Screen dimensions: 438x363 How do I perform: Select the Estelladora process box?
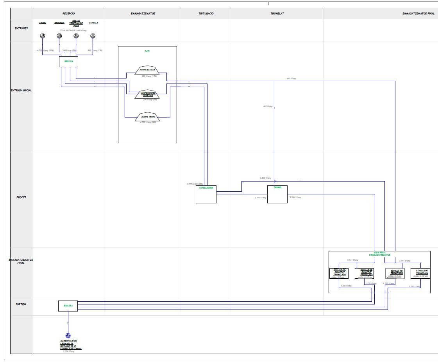206,194
